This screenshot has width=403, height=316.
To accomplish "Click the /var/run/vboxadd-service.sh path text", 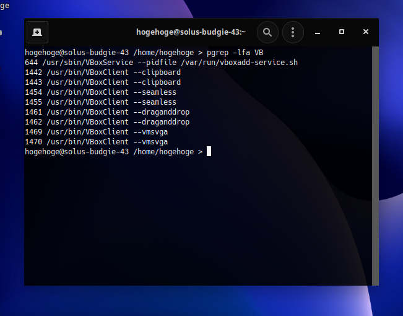I will [x=240, y=63].
